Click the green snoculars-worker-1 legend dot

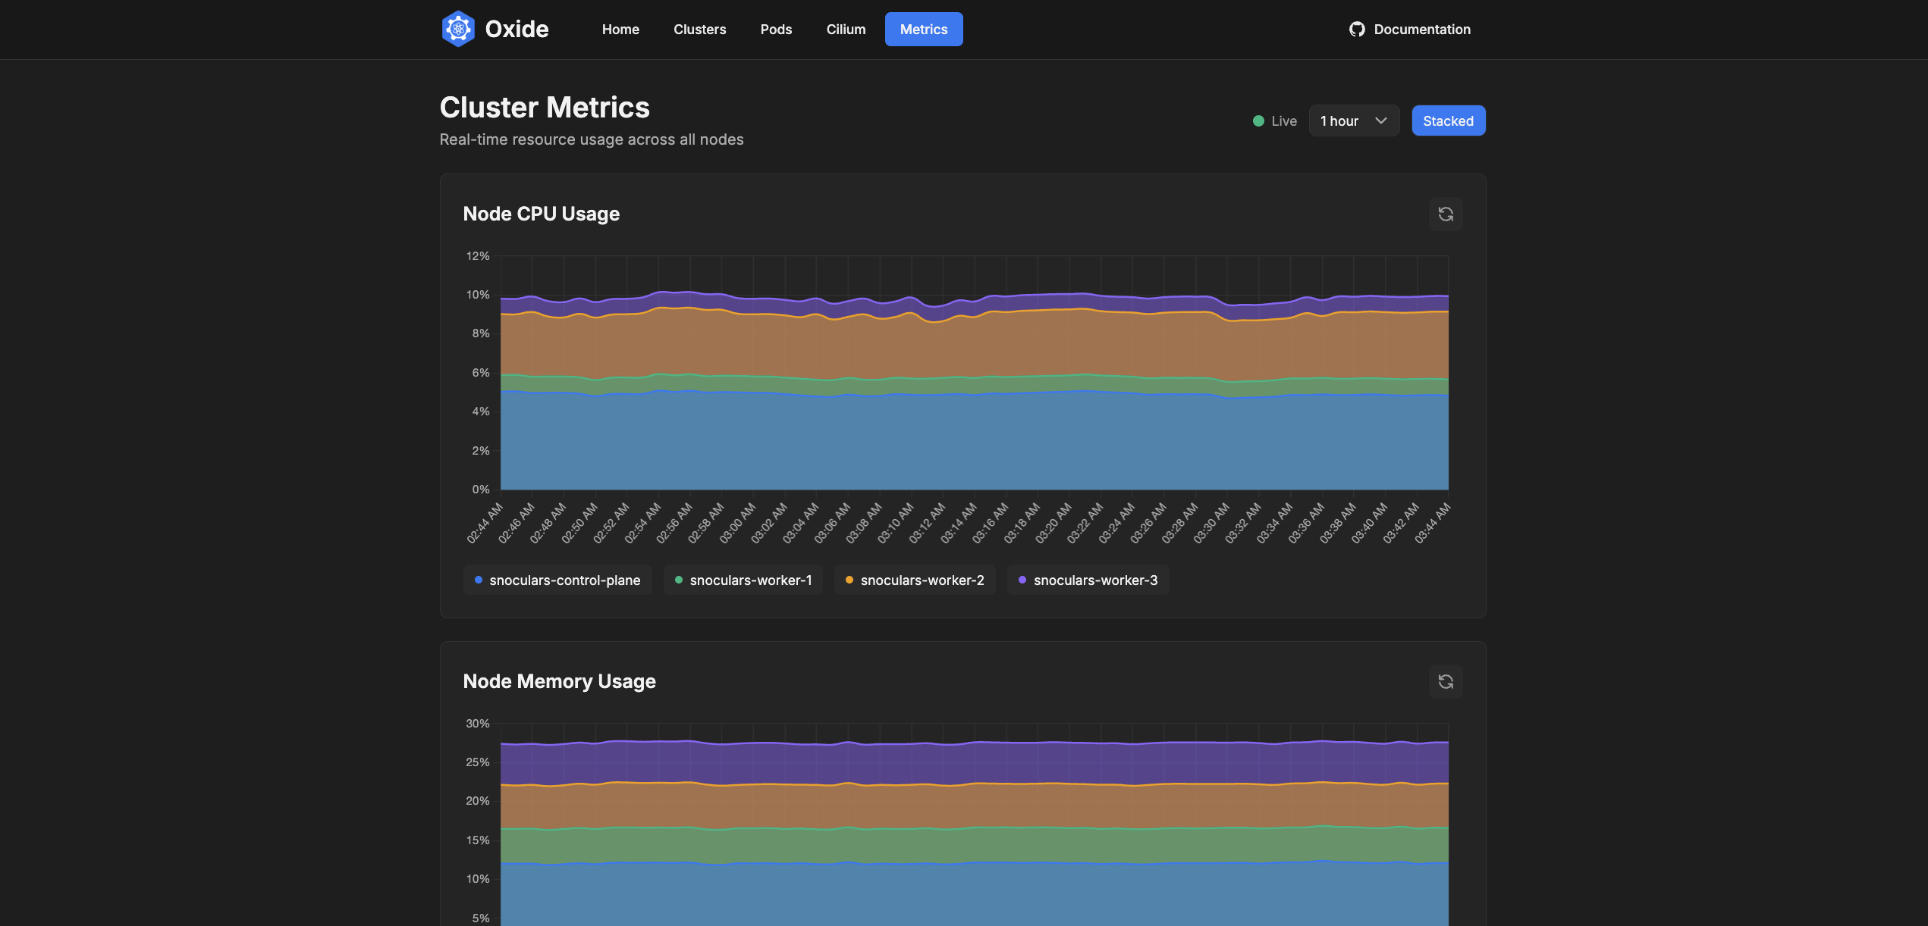click(679, 580)
